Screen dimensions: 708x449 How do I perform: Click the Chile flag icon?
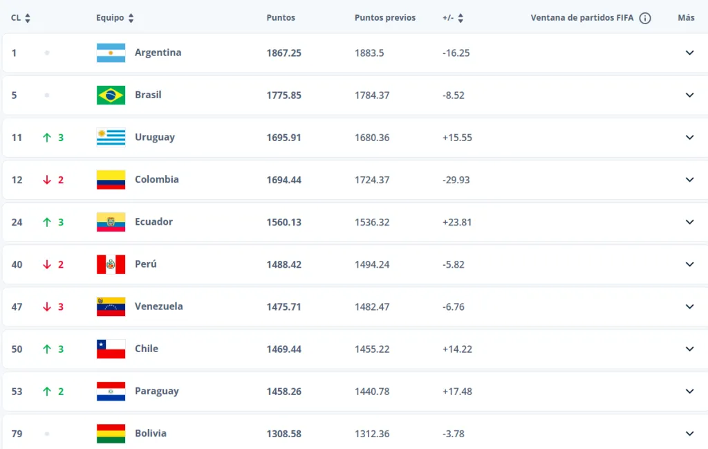111,349
